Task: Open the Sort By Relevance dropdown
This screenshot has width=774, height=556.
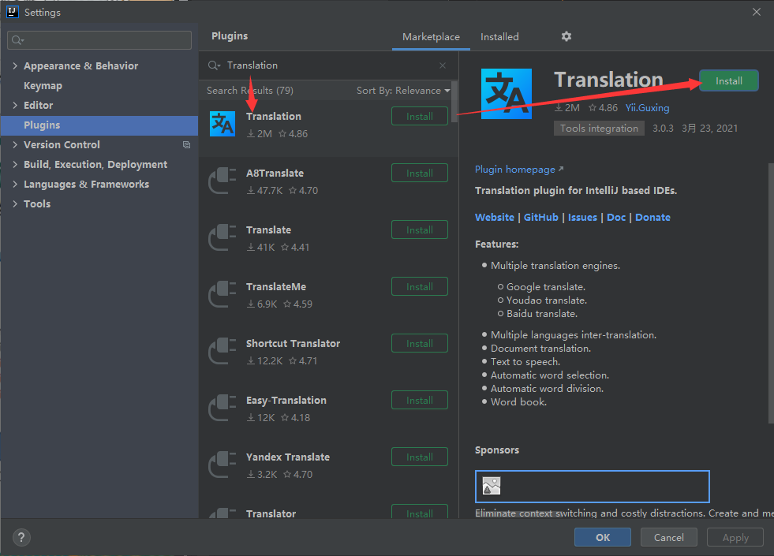Action: pos(403,91)
